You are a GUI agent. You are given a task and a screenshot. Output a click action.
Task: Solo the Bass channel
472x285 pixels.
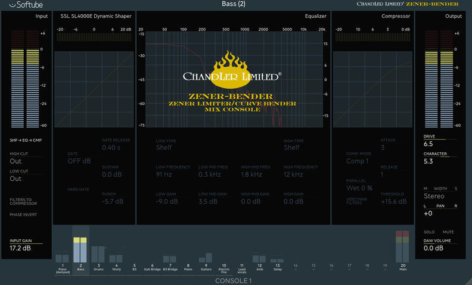tap(429, 232)
